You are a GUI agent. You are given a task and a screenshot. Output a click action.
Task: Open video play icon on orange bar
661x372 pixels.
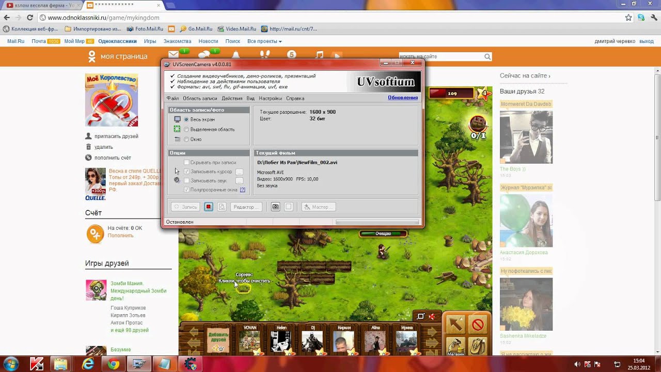[x=337, y=56]
